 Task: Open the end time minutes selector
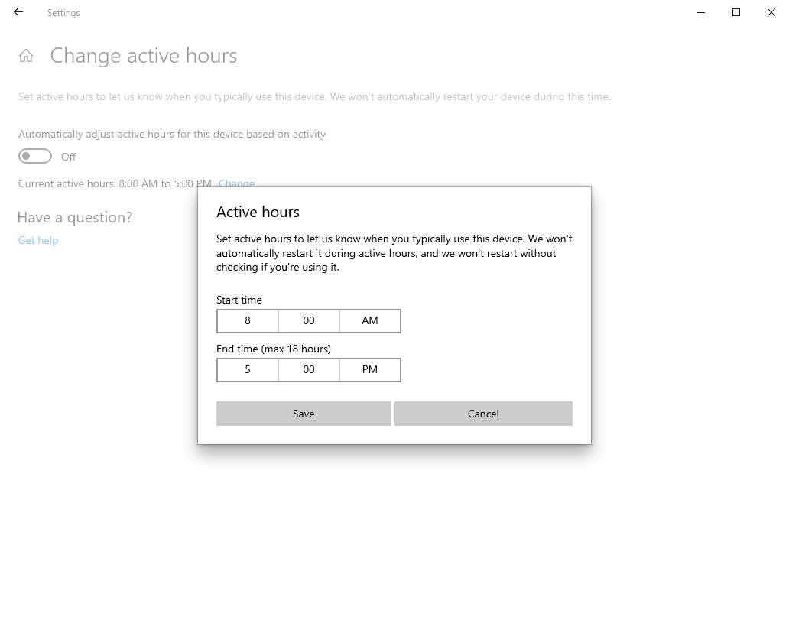(308, 369)
